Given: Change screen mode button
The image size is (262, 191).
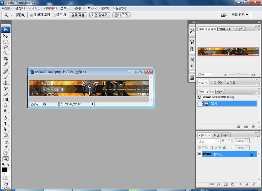Looking at the screenshot, I should tap(5, 185).
